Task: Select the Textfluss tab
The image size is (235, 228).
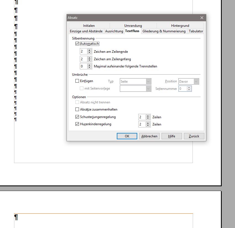Action: pyautogui.click(x=132, y=31)
